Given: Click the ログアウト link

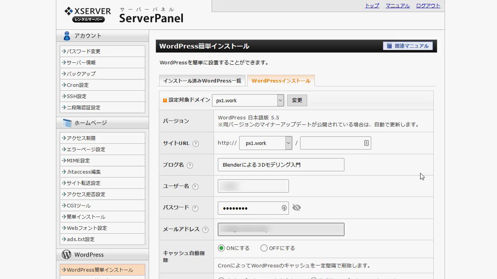Looking at the screenshot, I should (428, 5).
